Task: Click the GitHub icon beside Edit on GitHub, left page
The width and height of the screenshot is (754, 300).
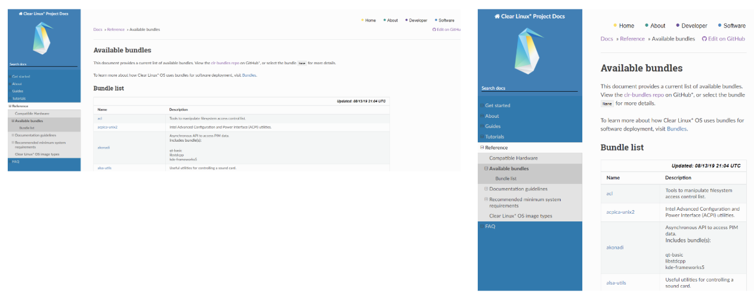Action: coord(434,29)
